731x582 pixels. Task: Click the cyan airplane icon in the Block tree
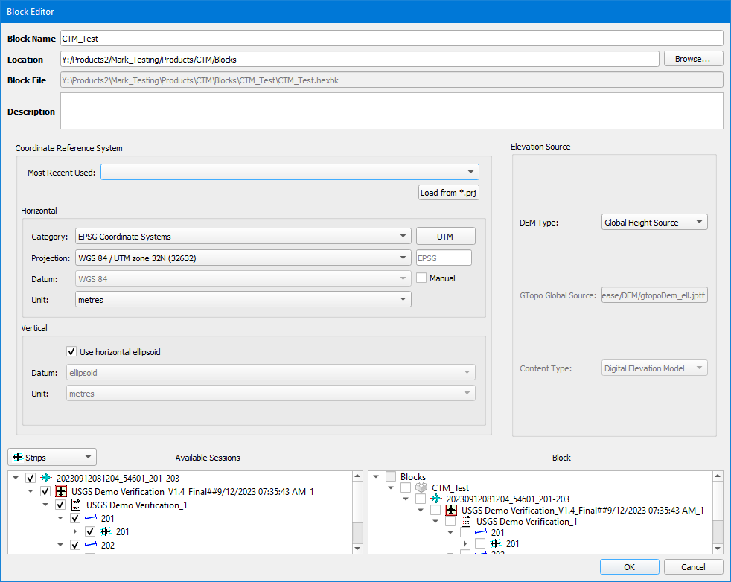[x=436, y=499]
